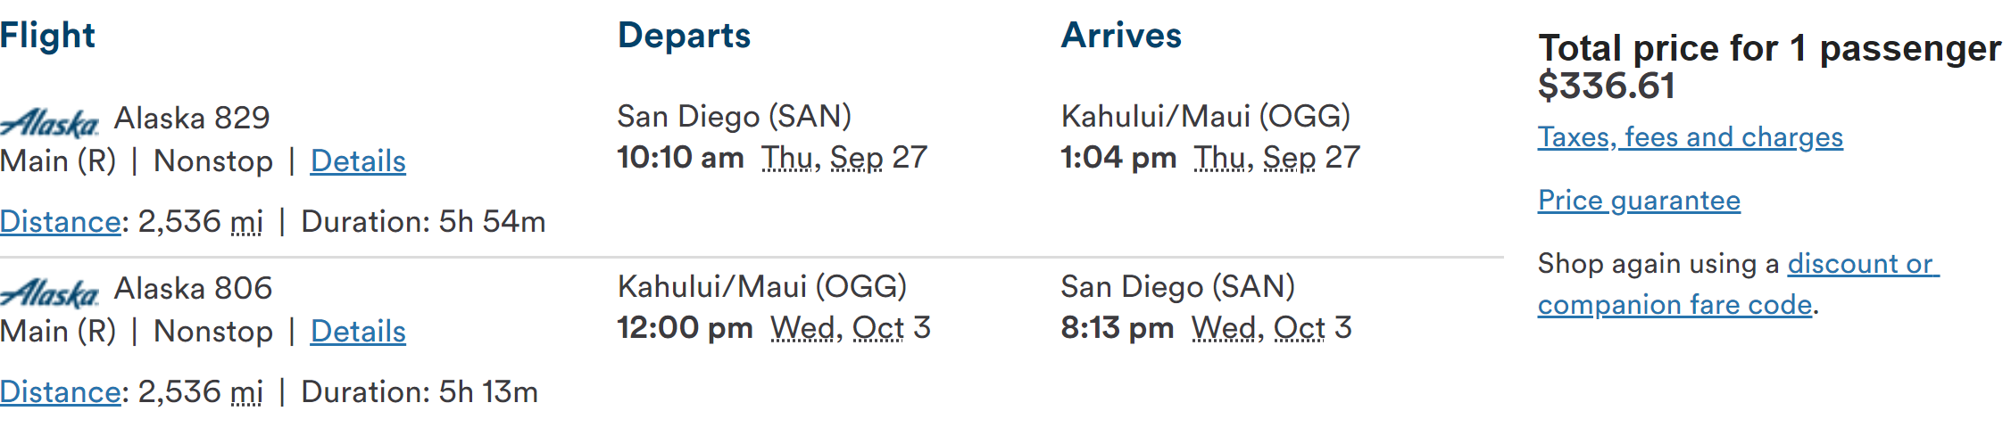Click the 10:10 am departure time
This screenshot has height=444, width=2011.
pyautogui.click(x=680, y=158)
